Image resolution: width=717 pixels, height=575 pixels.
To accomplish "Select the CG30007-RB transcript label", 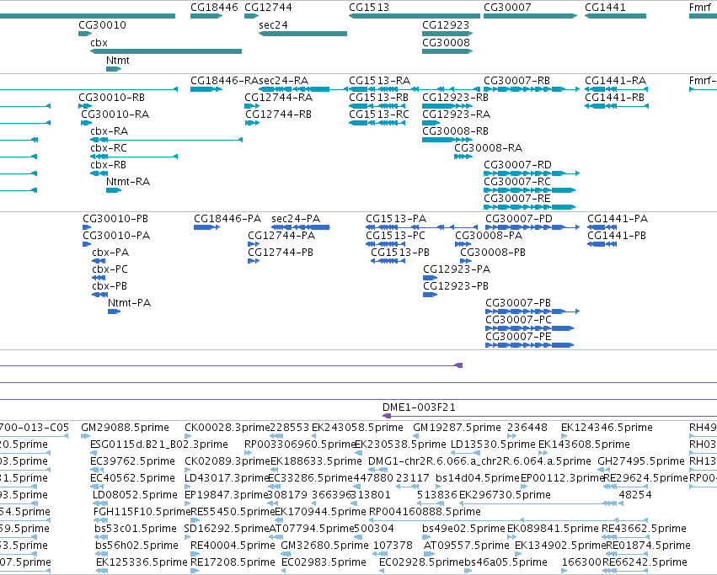I will click(x=516, y=81).
